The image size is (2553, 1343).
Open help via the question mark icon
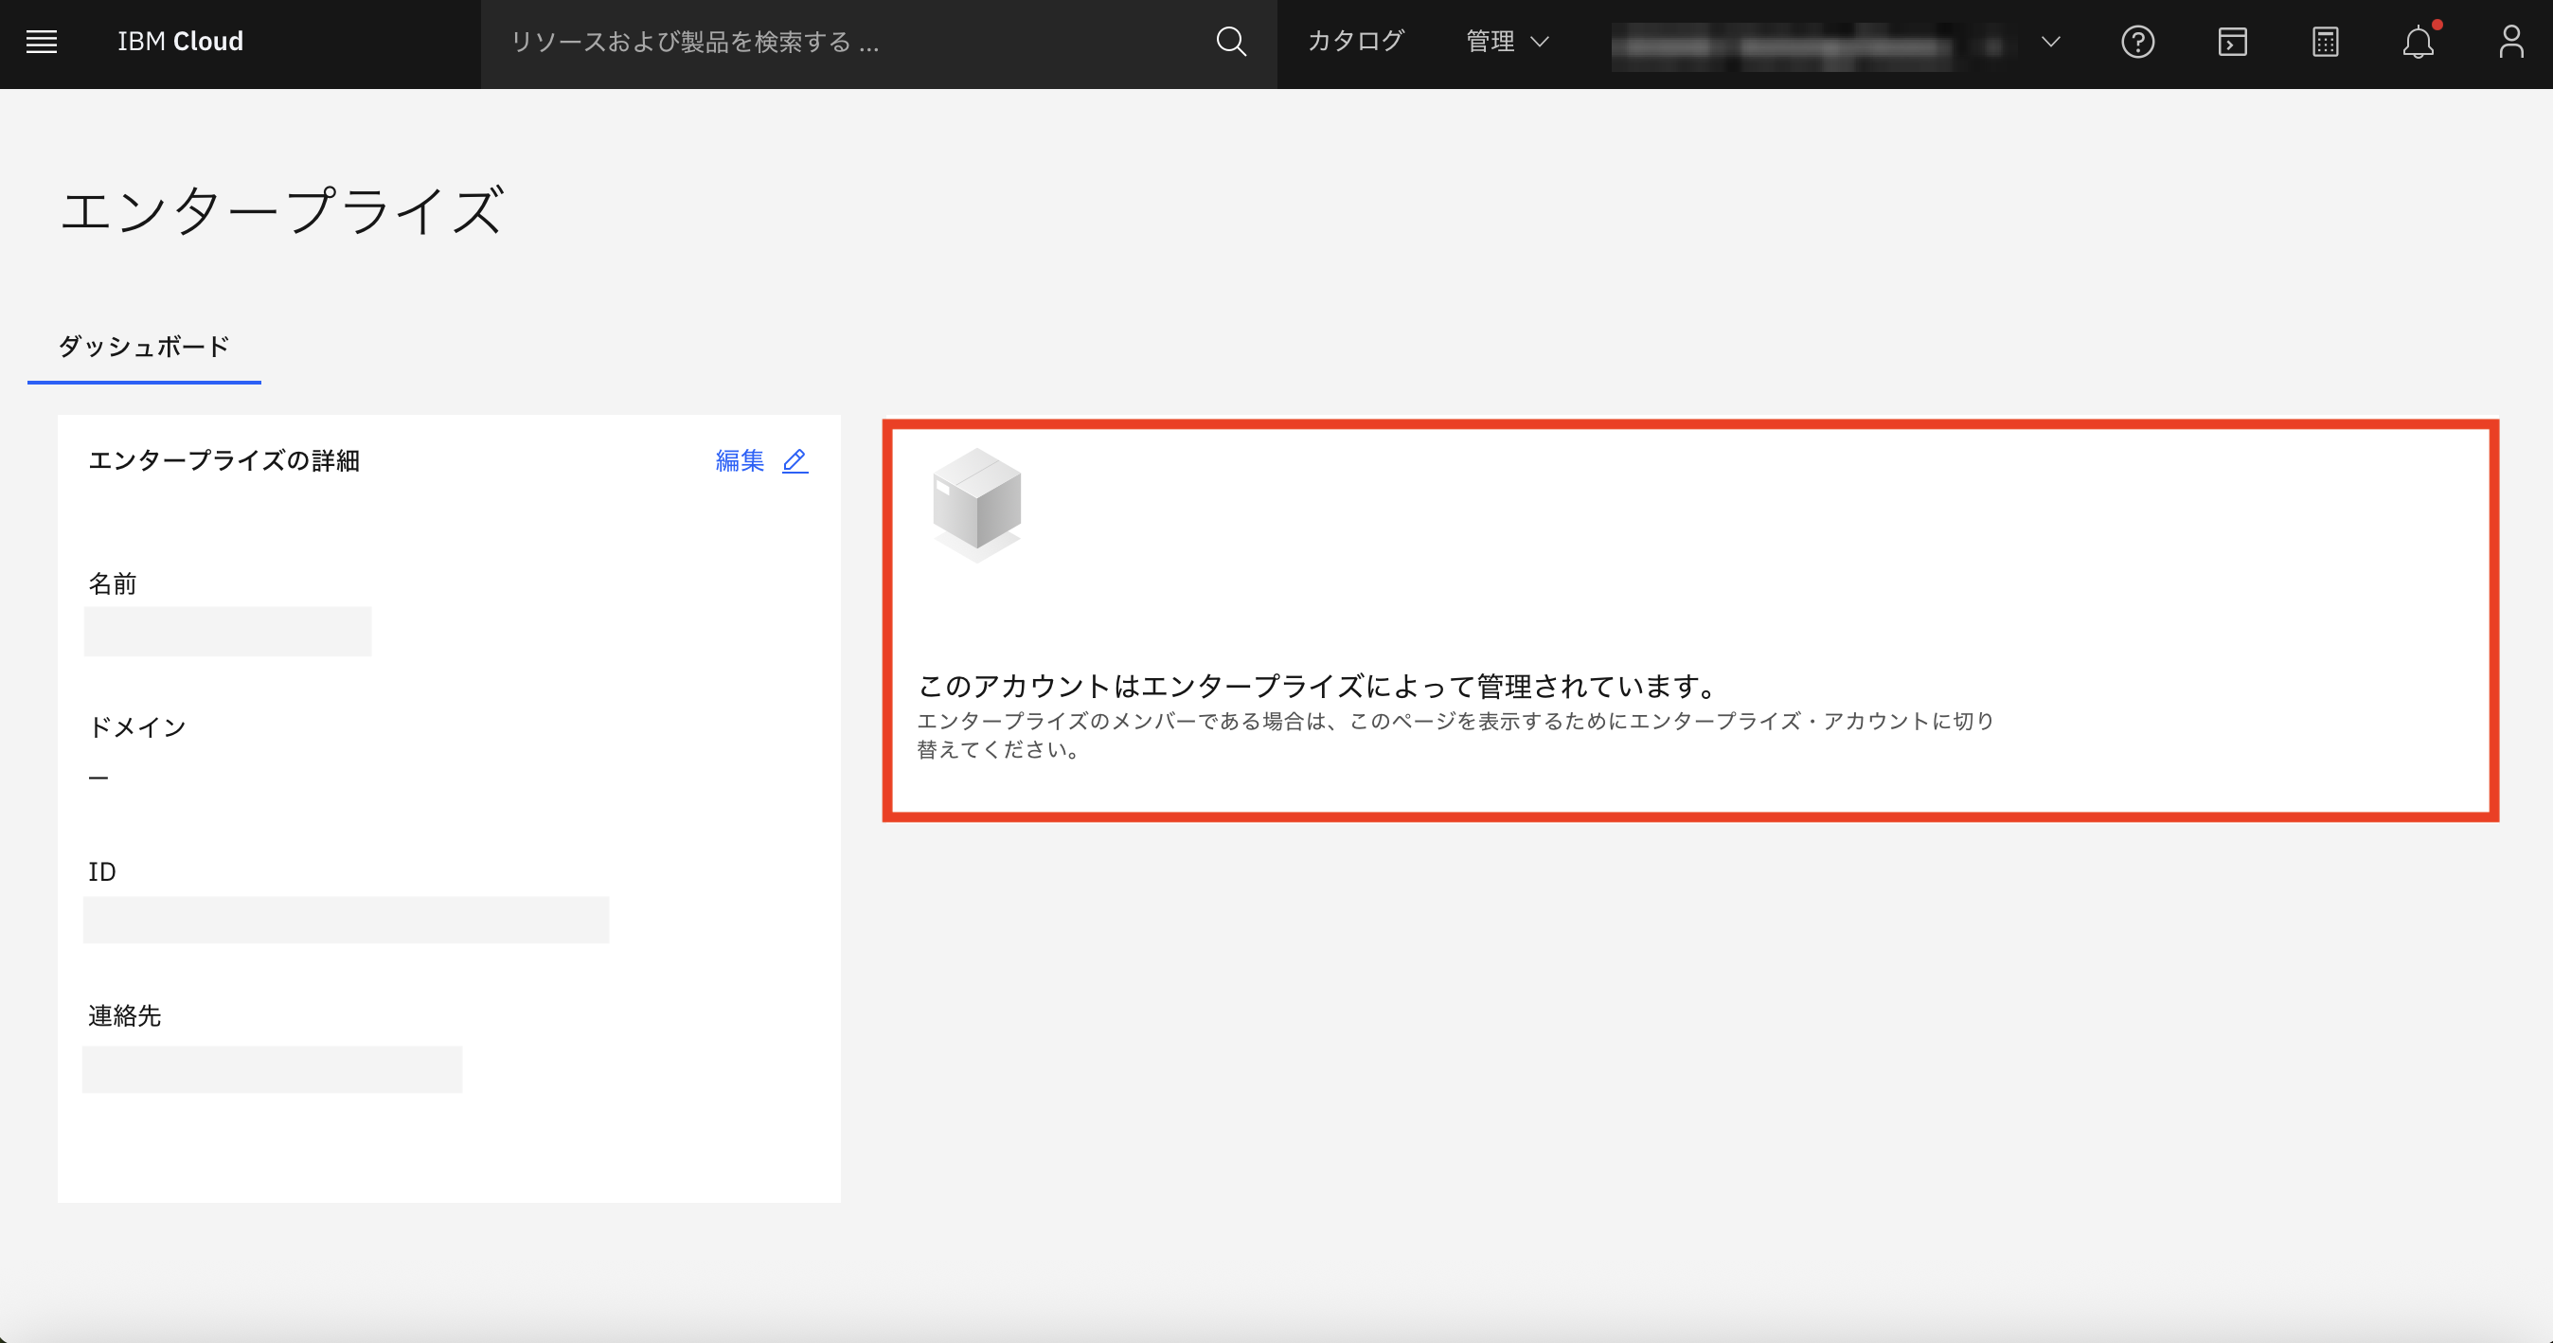pos(2139,42)
